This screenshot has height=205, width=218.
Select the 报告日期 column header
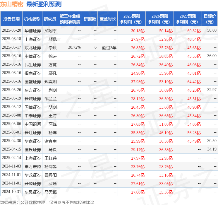[11, 19]
